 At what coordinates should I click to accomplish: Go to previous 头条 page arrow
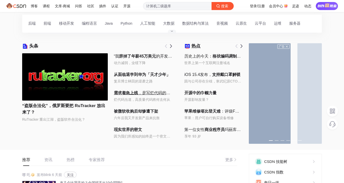[x=166, y=46]
